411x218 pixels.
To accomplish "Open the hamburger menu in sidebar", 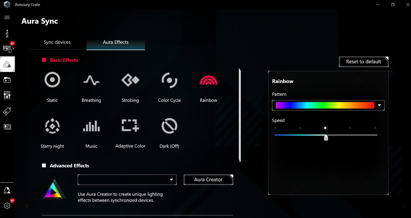I will (x=7, y=18).
